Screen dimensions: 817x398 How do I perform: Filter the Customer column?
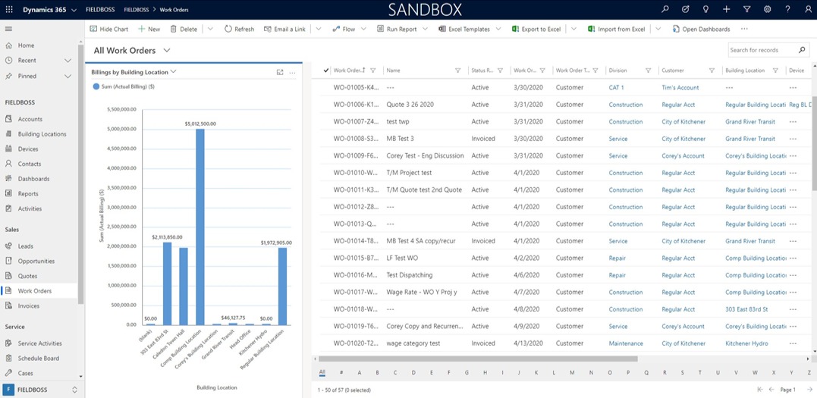(x=712, y=71)
